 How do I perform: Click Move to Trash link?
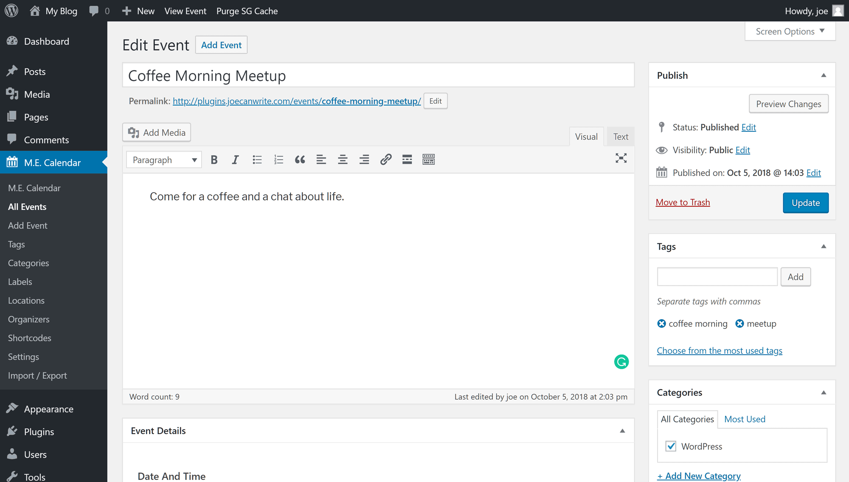(683, 203)
